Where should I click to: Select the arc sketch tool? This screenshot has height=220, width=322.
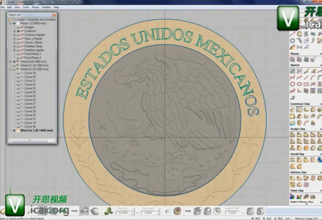coord(313,77)
